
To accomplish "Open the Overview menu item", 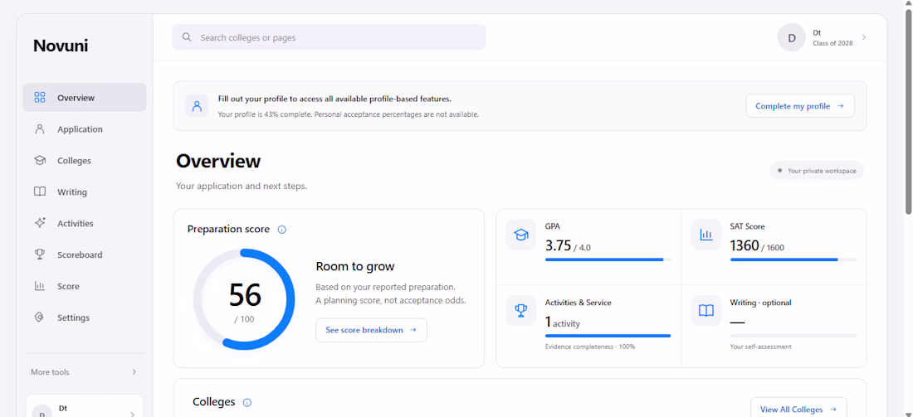I will coord(85,97).
